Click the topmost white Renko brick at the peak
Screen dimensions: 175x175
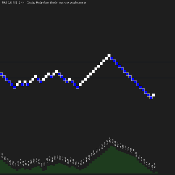click(x=109, y=56)
